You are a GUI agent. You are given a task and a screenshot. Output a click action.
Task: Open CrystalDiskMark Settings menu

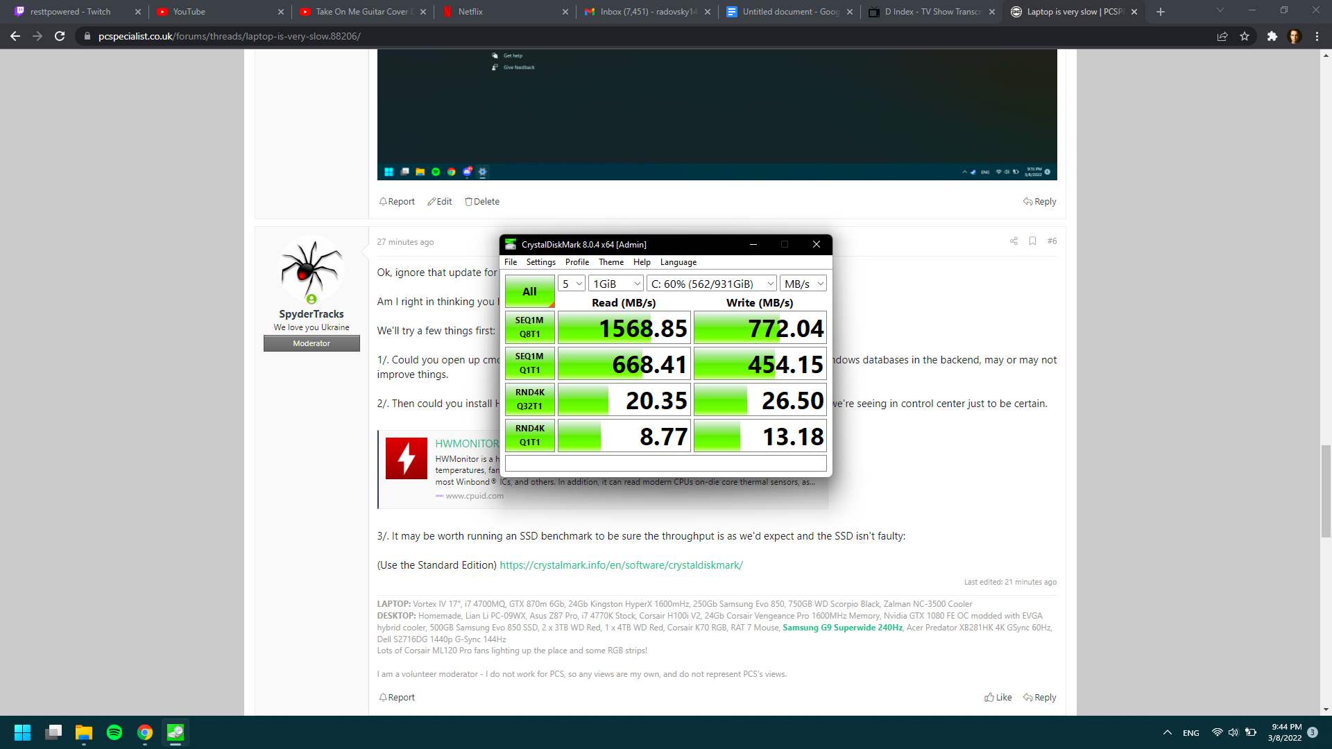click(x=541, y=262)
